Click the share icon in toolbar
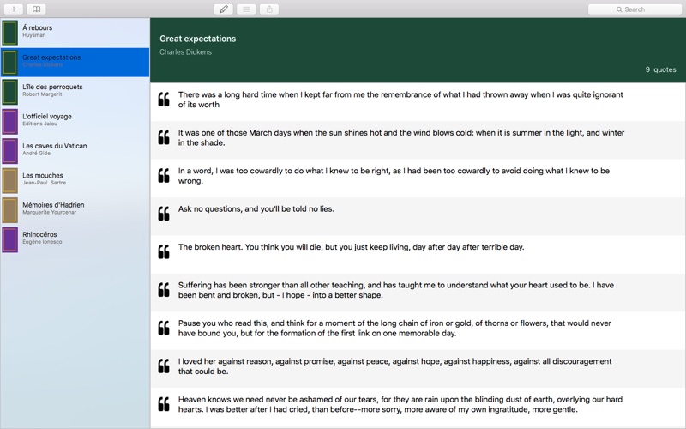The width and height of the screenshot is (686, 429). [x=269, y=9]
